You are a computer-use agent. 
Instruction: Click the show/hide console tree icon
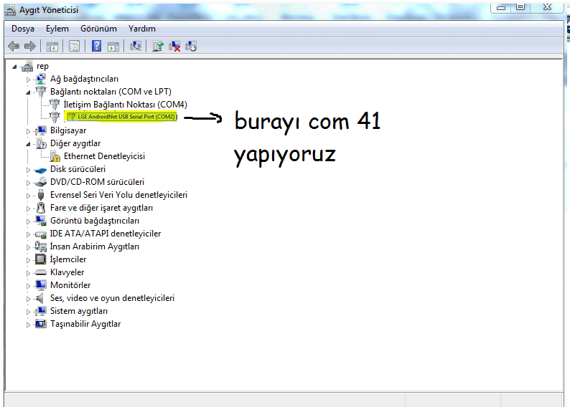pos(52,47)
